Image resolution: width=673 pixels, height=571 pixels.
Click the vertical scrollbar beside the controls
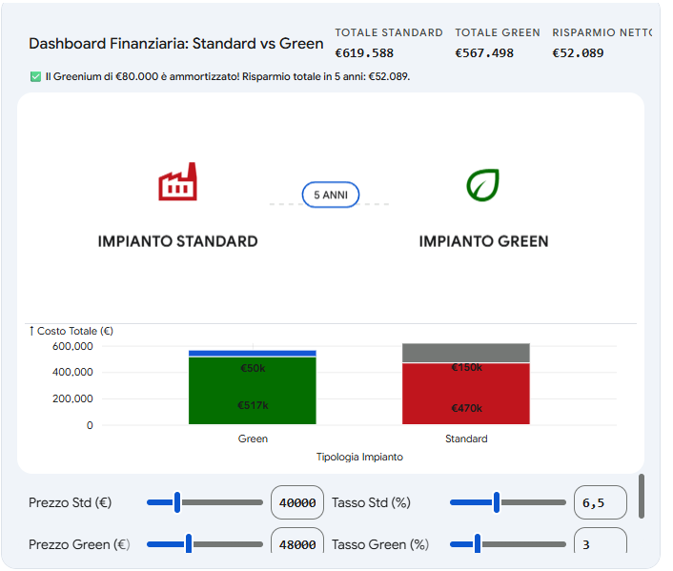(642, 497)
